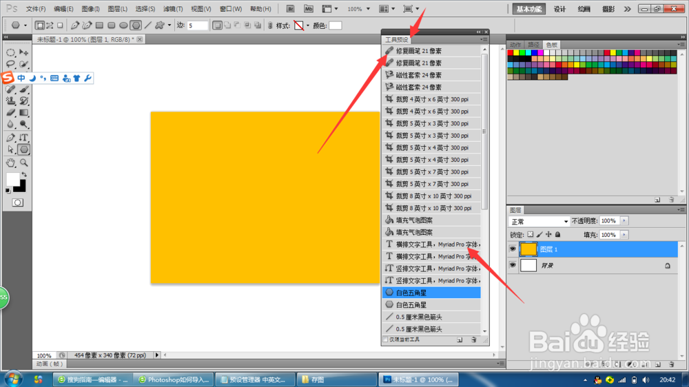The height and width of the screenshot is (387, 689).
Task: Enable Paths mode in options bar
Action: (x=50, y=25)
